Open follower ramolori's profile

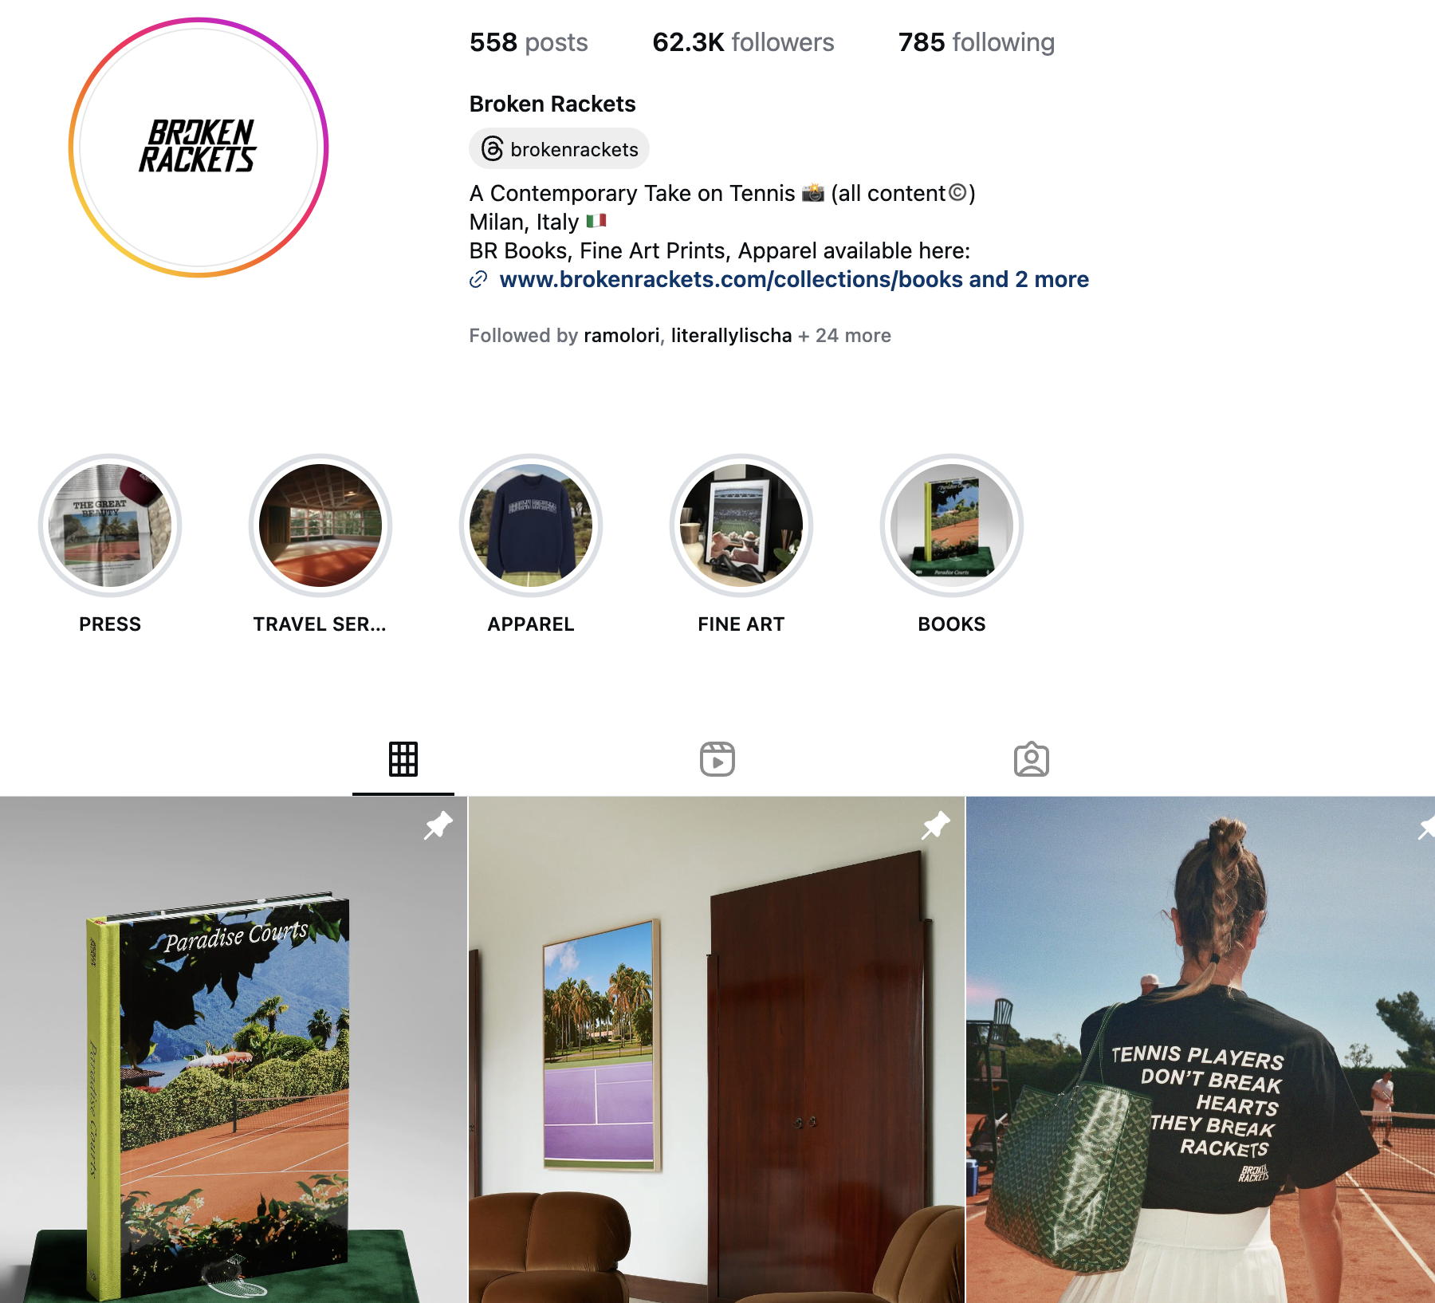coord(621,336)
